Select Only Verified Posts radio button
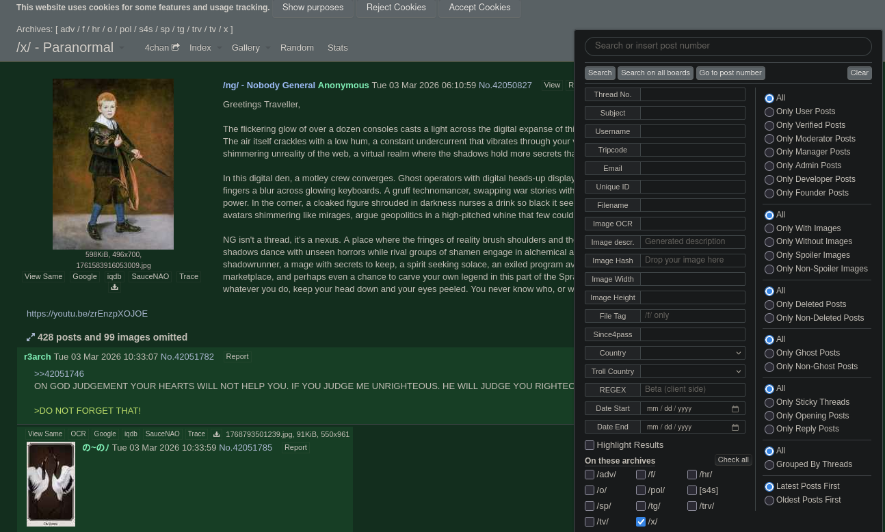The image size is (885, 532). 769,126
